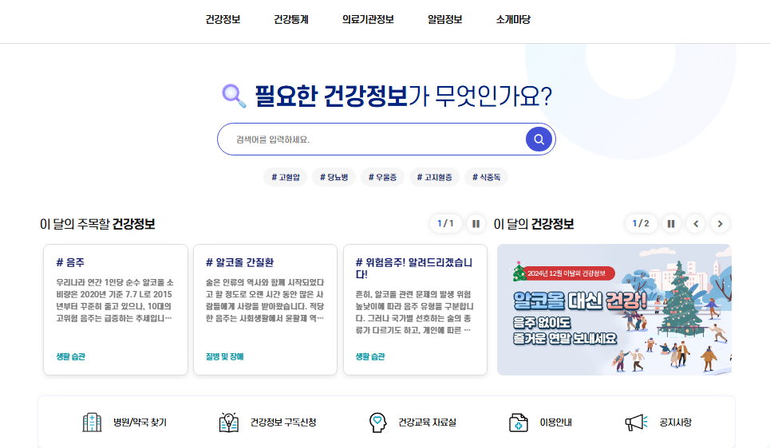Click the head with heart icon
This screenshot has height=448, width=770.
[377, 422]
